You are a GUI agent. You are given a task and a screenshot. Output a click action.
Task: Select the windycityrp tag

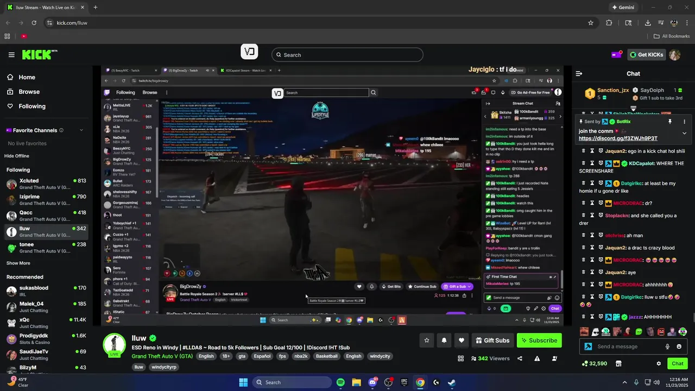(x=163, y=367)
